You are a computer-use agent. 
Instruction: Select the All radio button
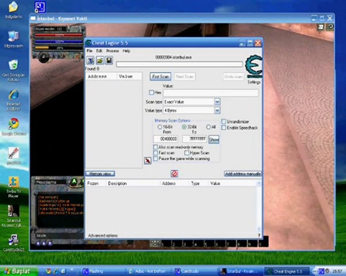point(208,127)
